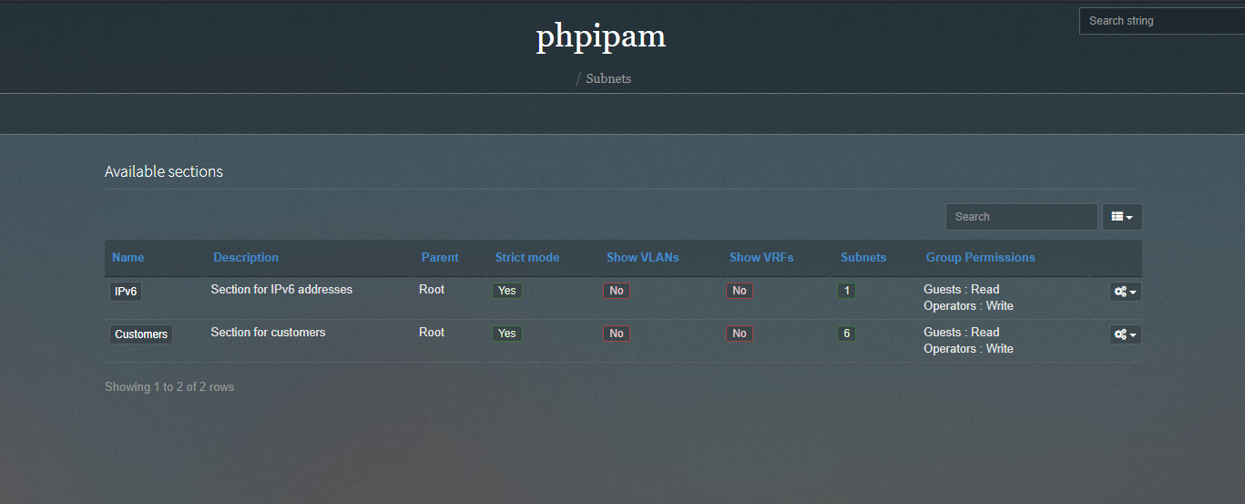1245x504 pixels.
Task: Click the 'Available sections' heading
Action: click(x=164, y=171)
